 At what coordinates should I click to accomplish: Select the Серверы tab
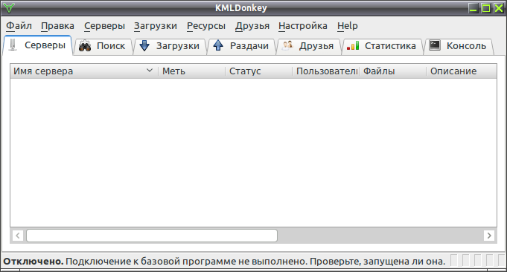tap(37, 45)
